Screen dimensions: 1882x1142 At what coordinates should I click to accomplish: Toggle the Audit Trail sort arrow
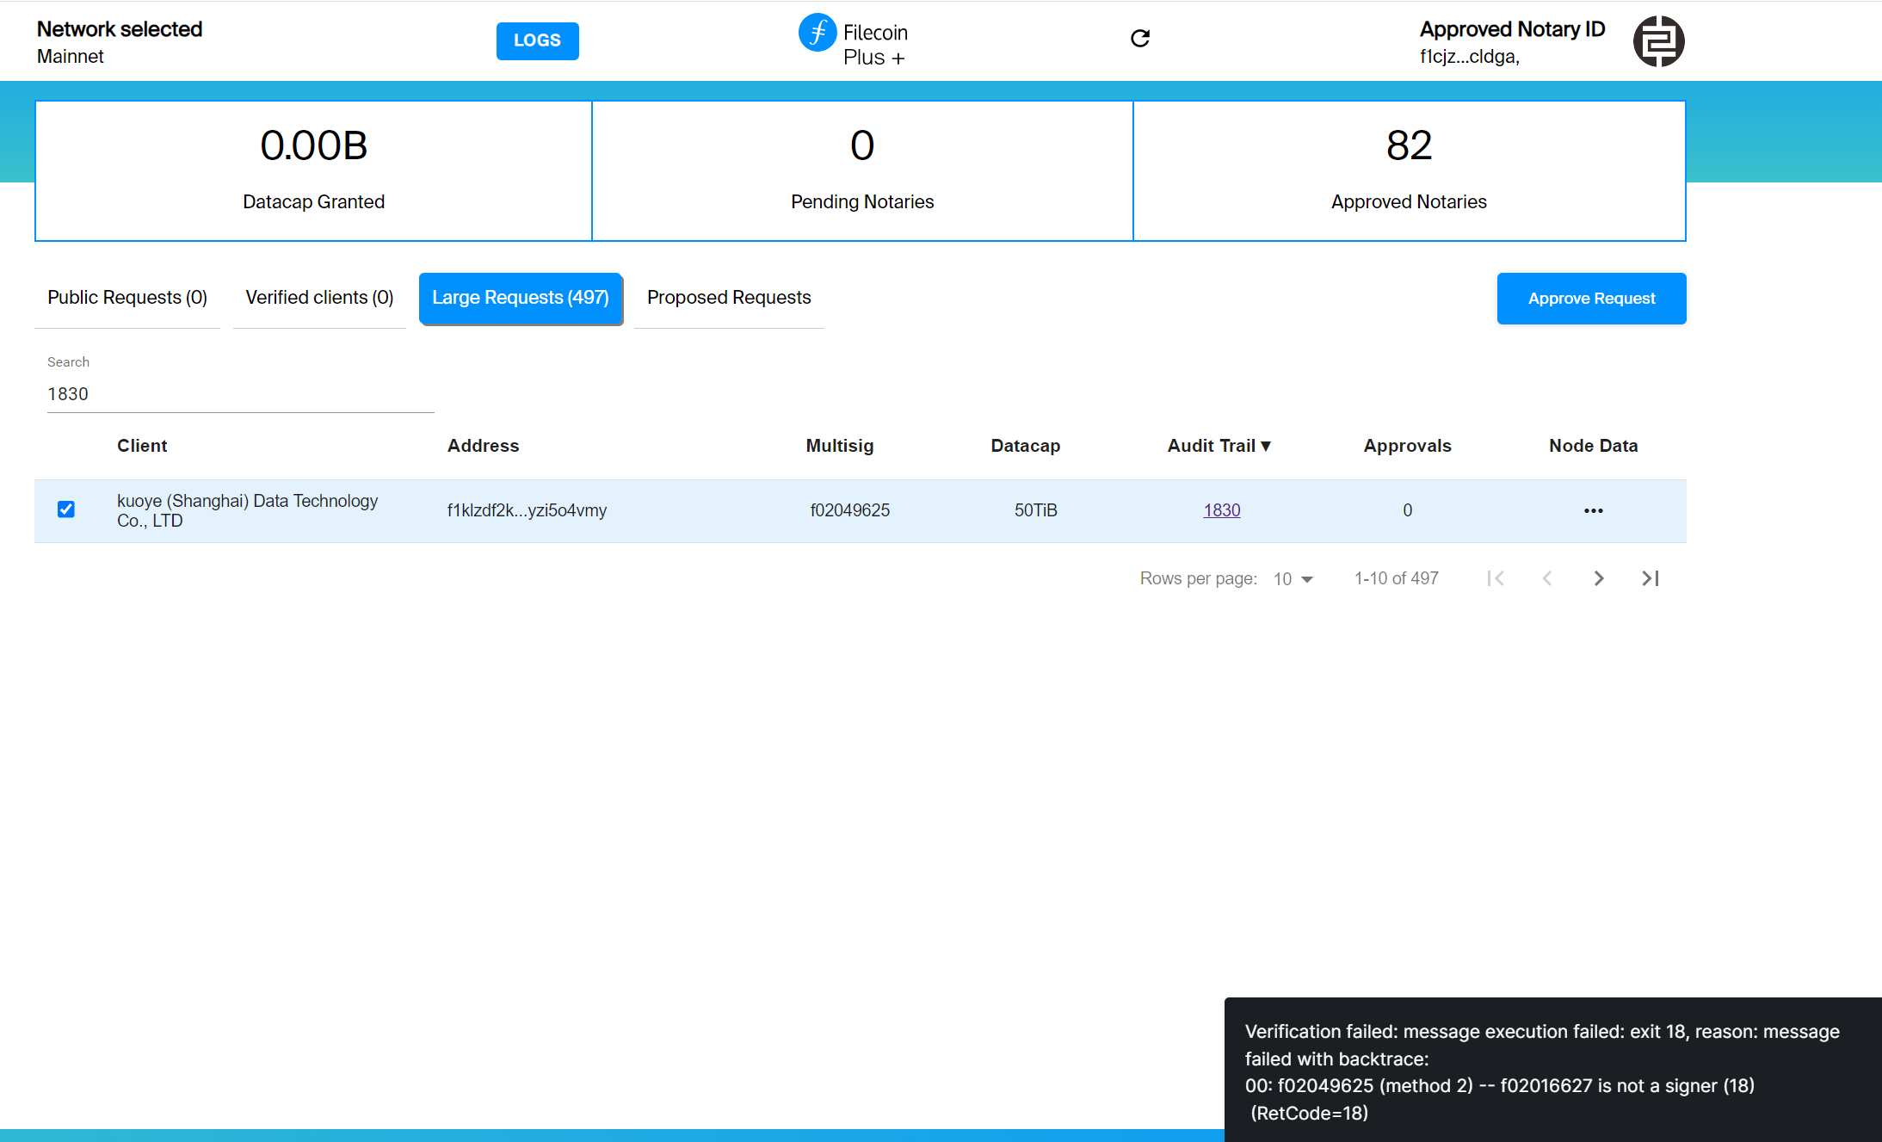(x=1267, y=446)
